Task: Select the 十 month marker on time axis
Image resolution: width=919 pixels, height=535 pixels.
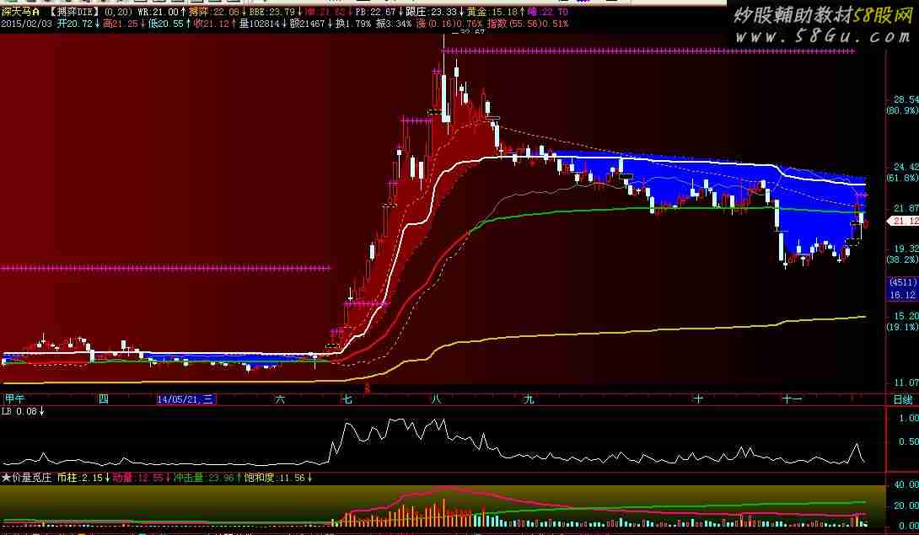Action: coord(697,399)
